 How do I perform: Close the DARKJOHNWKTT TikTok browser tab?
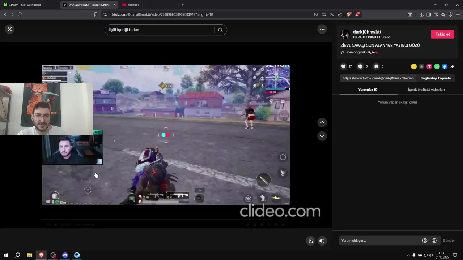pos(115,5)
